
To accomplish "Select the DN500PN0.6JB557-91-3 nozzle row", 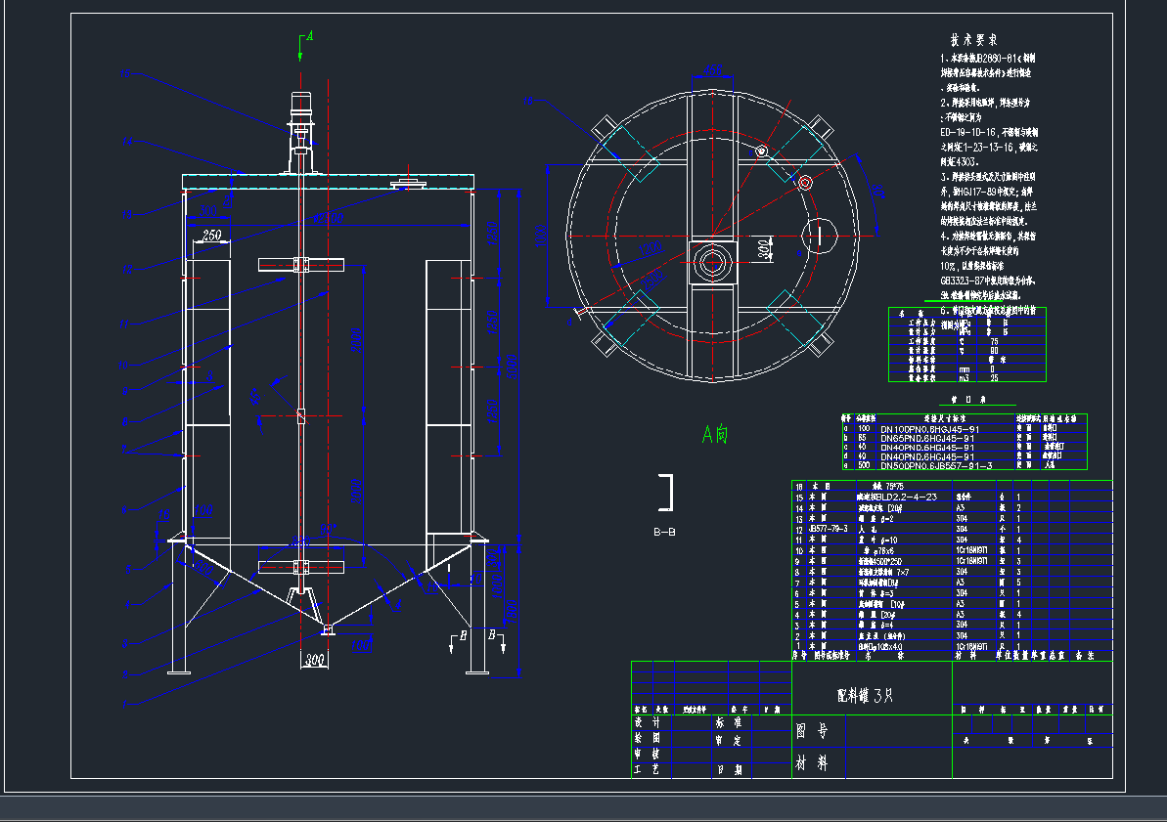I will [937, 466].
